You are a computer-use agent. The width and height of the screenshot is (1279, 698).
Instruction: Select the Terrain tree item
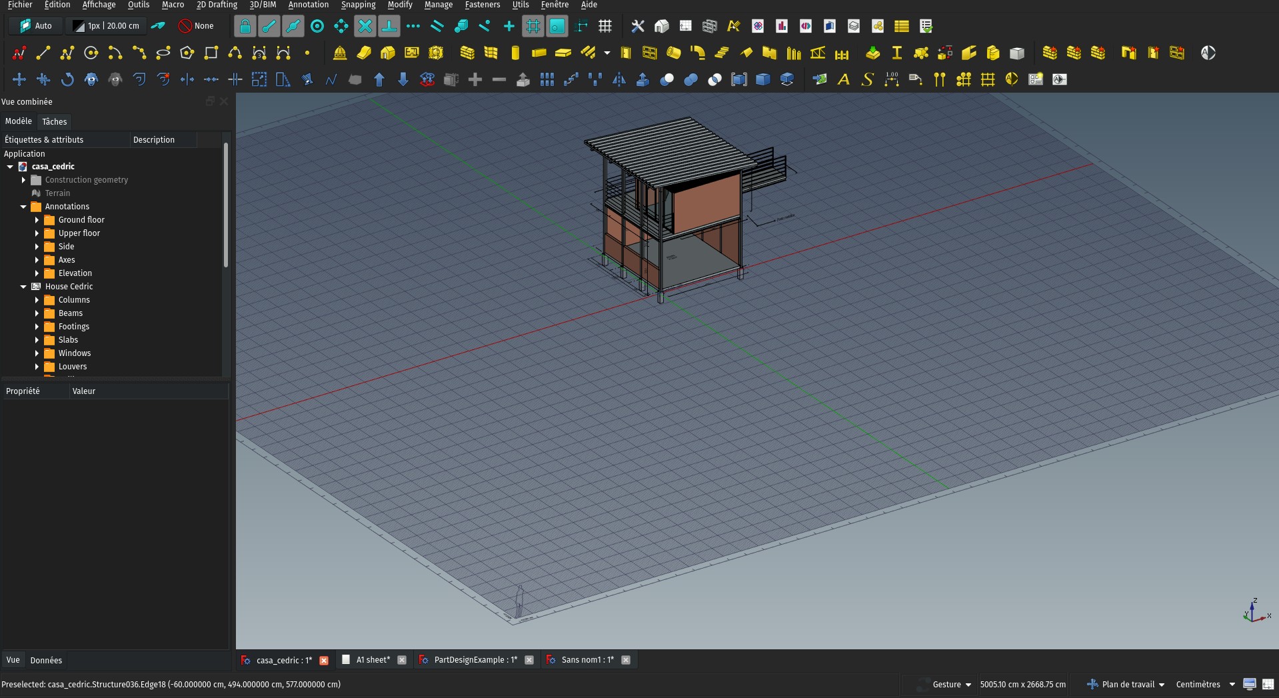click(x=57, y=193)
